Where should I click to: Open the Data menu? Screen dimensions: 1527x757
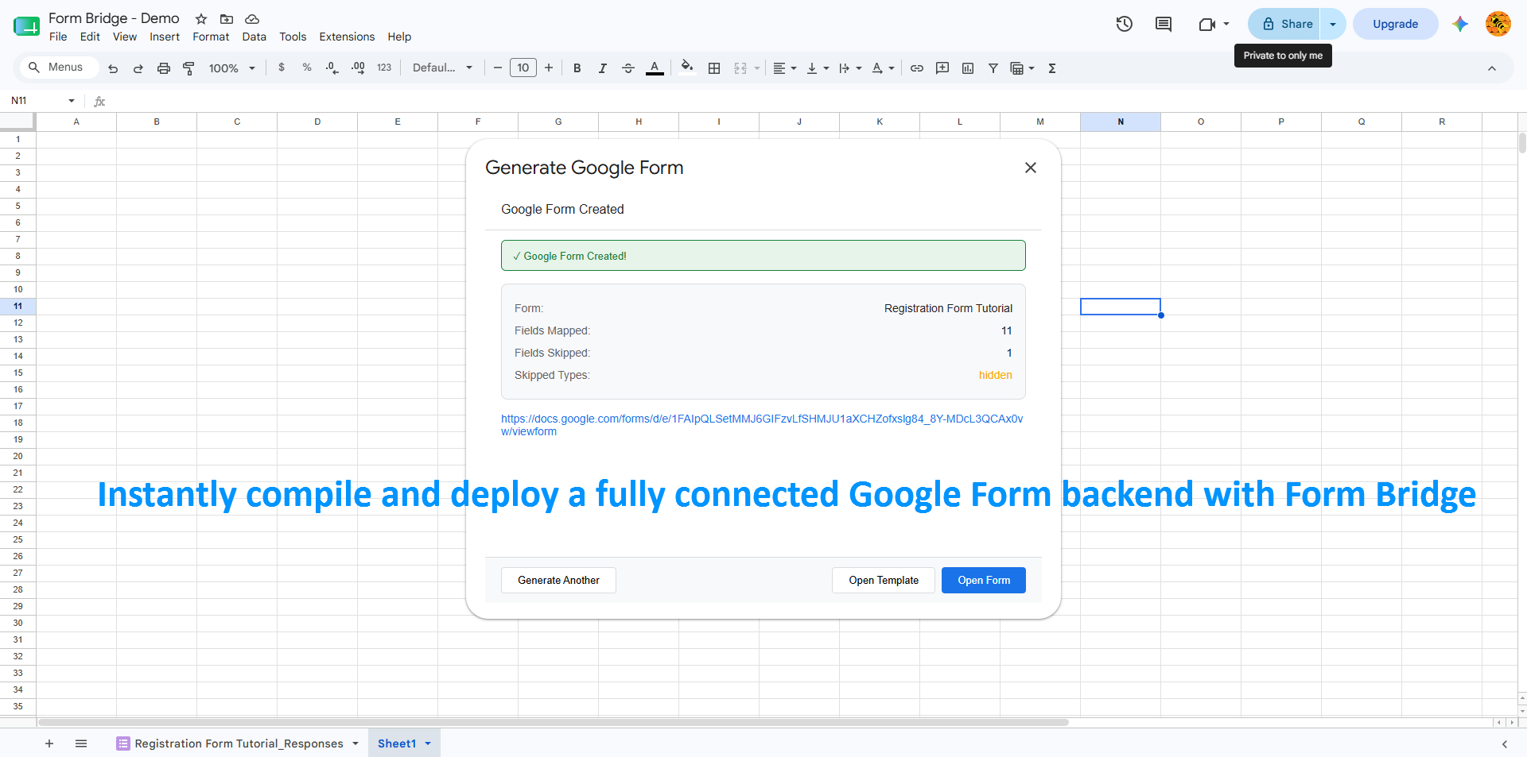[x=254, y=37]
